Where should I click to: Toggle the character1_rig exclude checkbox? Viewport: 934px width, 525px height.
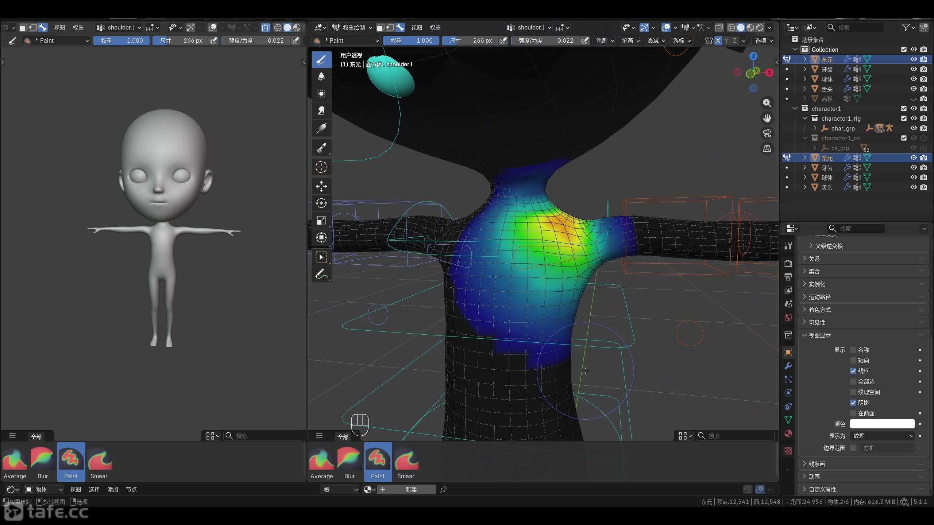[904, 118]
